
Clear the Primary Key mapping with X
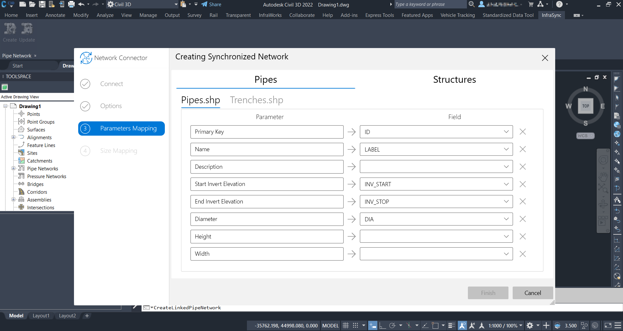tap(522, 132)
